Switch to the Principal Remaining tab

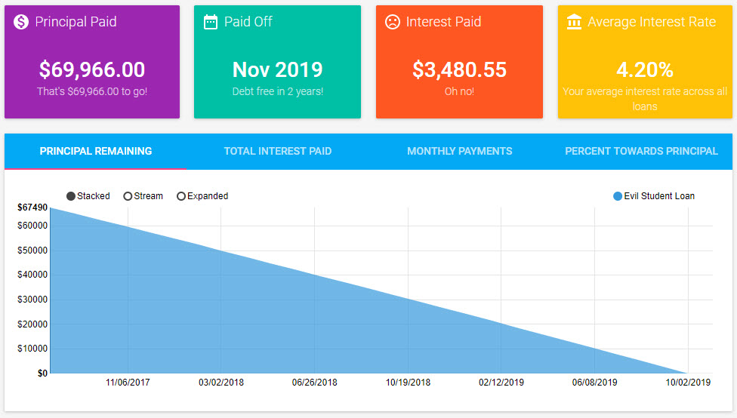[x=96, y=151]
